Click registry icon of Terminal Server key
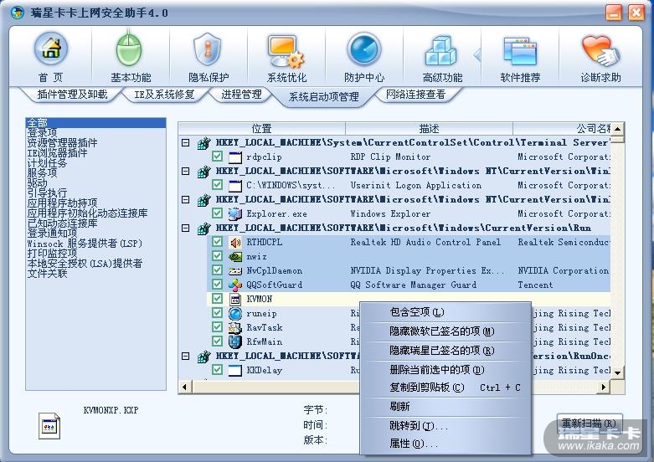This screenshot has width=654, height=462. pyautogui.click(x=203, y=143)
